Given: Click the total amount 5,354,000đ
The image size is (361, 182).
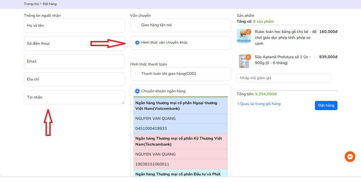Looking at the screenshot, I should [x=266, y=94].
